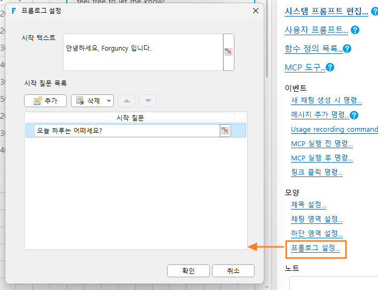Open the 프롤로그 설정 link
This screenshot has width=378, height=290.
tap(316, 248)
